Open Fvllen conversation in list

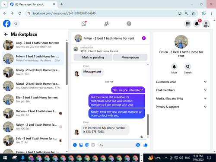(x=33, y=58)
